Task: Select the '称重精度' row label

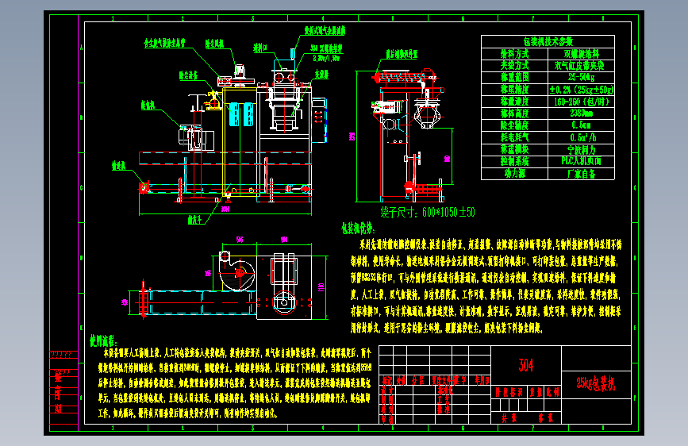Action: 515,90
